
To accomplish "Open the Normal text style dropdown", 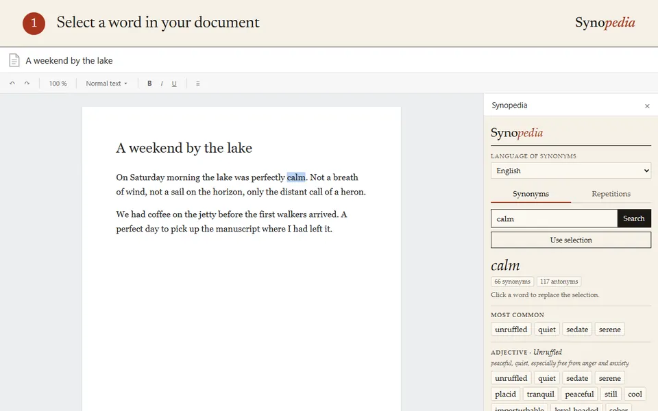I will (107, 84).
